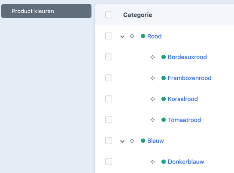The height and width of the screenshot is (173, 234).
Task: Open the Frambozenrood category link
Action: (190, 78)
